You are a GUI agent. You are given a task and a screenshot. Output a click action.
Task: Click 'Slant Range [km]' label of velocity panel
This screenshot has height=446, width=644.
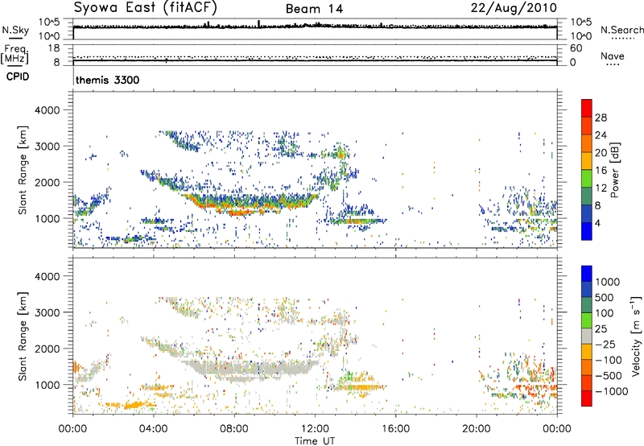click(23, 336)
